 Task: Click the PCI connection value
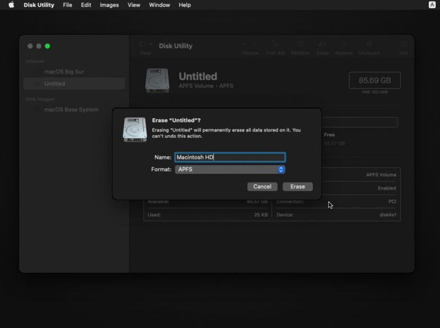392,201
